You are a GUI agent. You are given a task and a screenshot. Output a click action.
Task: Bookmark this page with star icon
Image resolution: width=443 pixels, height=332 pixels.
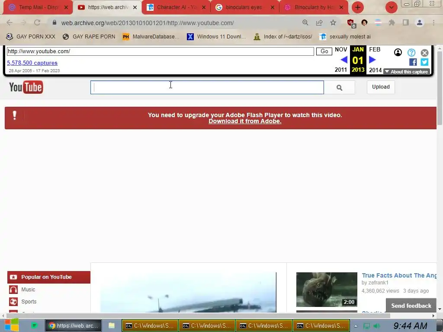click(x=333, y=22)
